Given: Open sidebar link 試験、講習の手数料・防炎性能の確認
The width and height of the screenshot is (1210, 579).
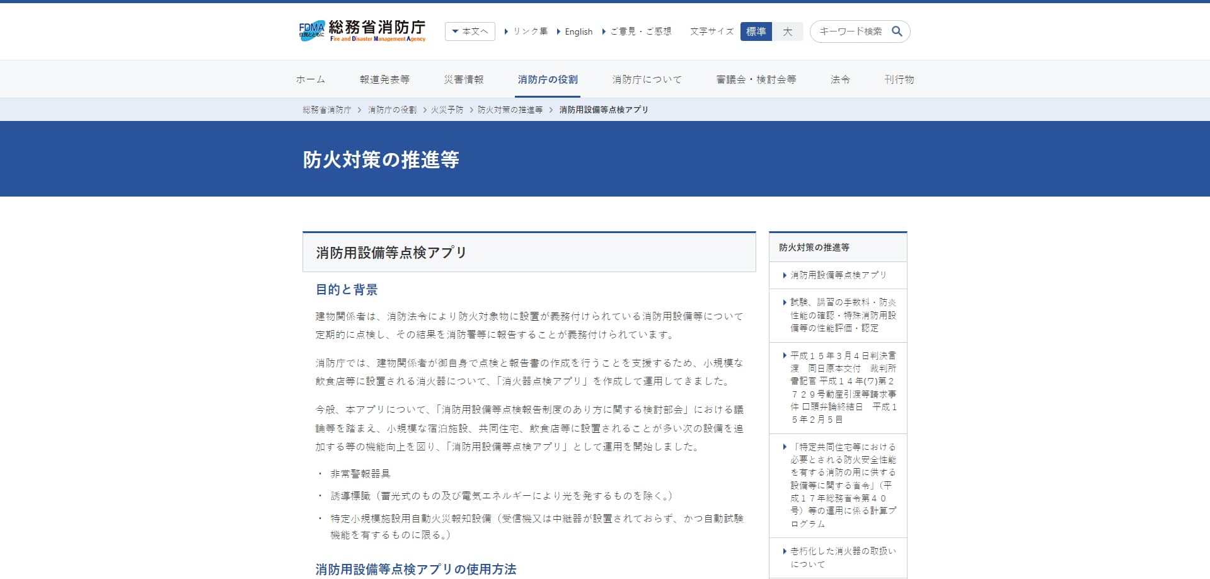Looking at the screenshot, I should [x=838, y=315].
